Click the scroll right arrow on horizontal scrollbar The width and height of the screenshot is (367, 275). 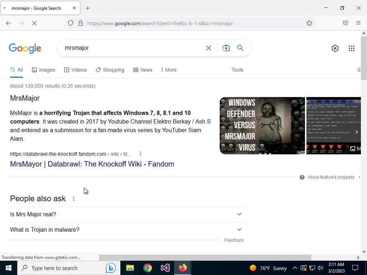(x=358, y=257)
